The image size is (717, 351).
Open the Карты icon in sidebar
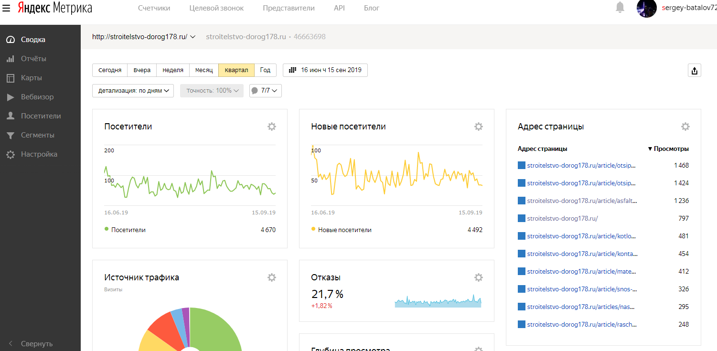[11, 78]
